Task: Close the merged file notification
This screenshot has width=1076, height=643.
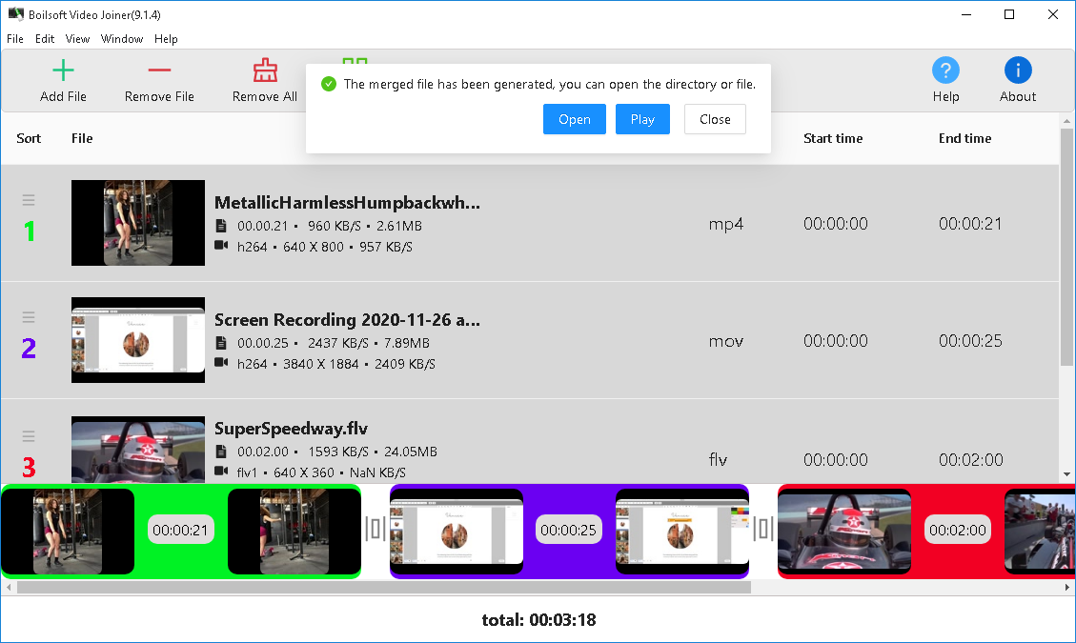Action: 715,119
